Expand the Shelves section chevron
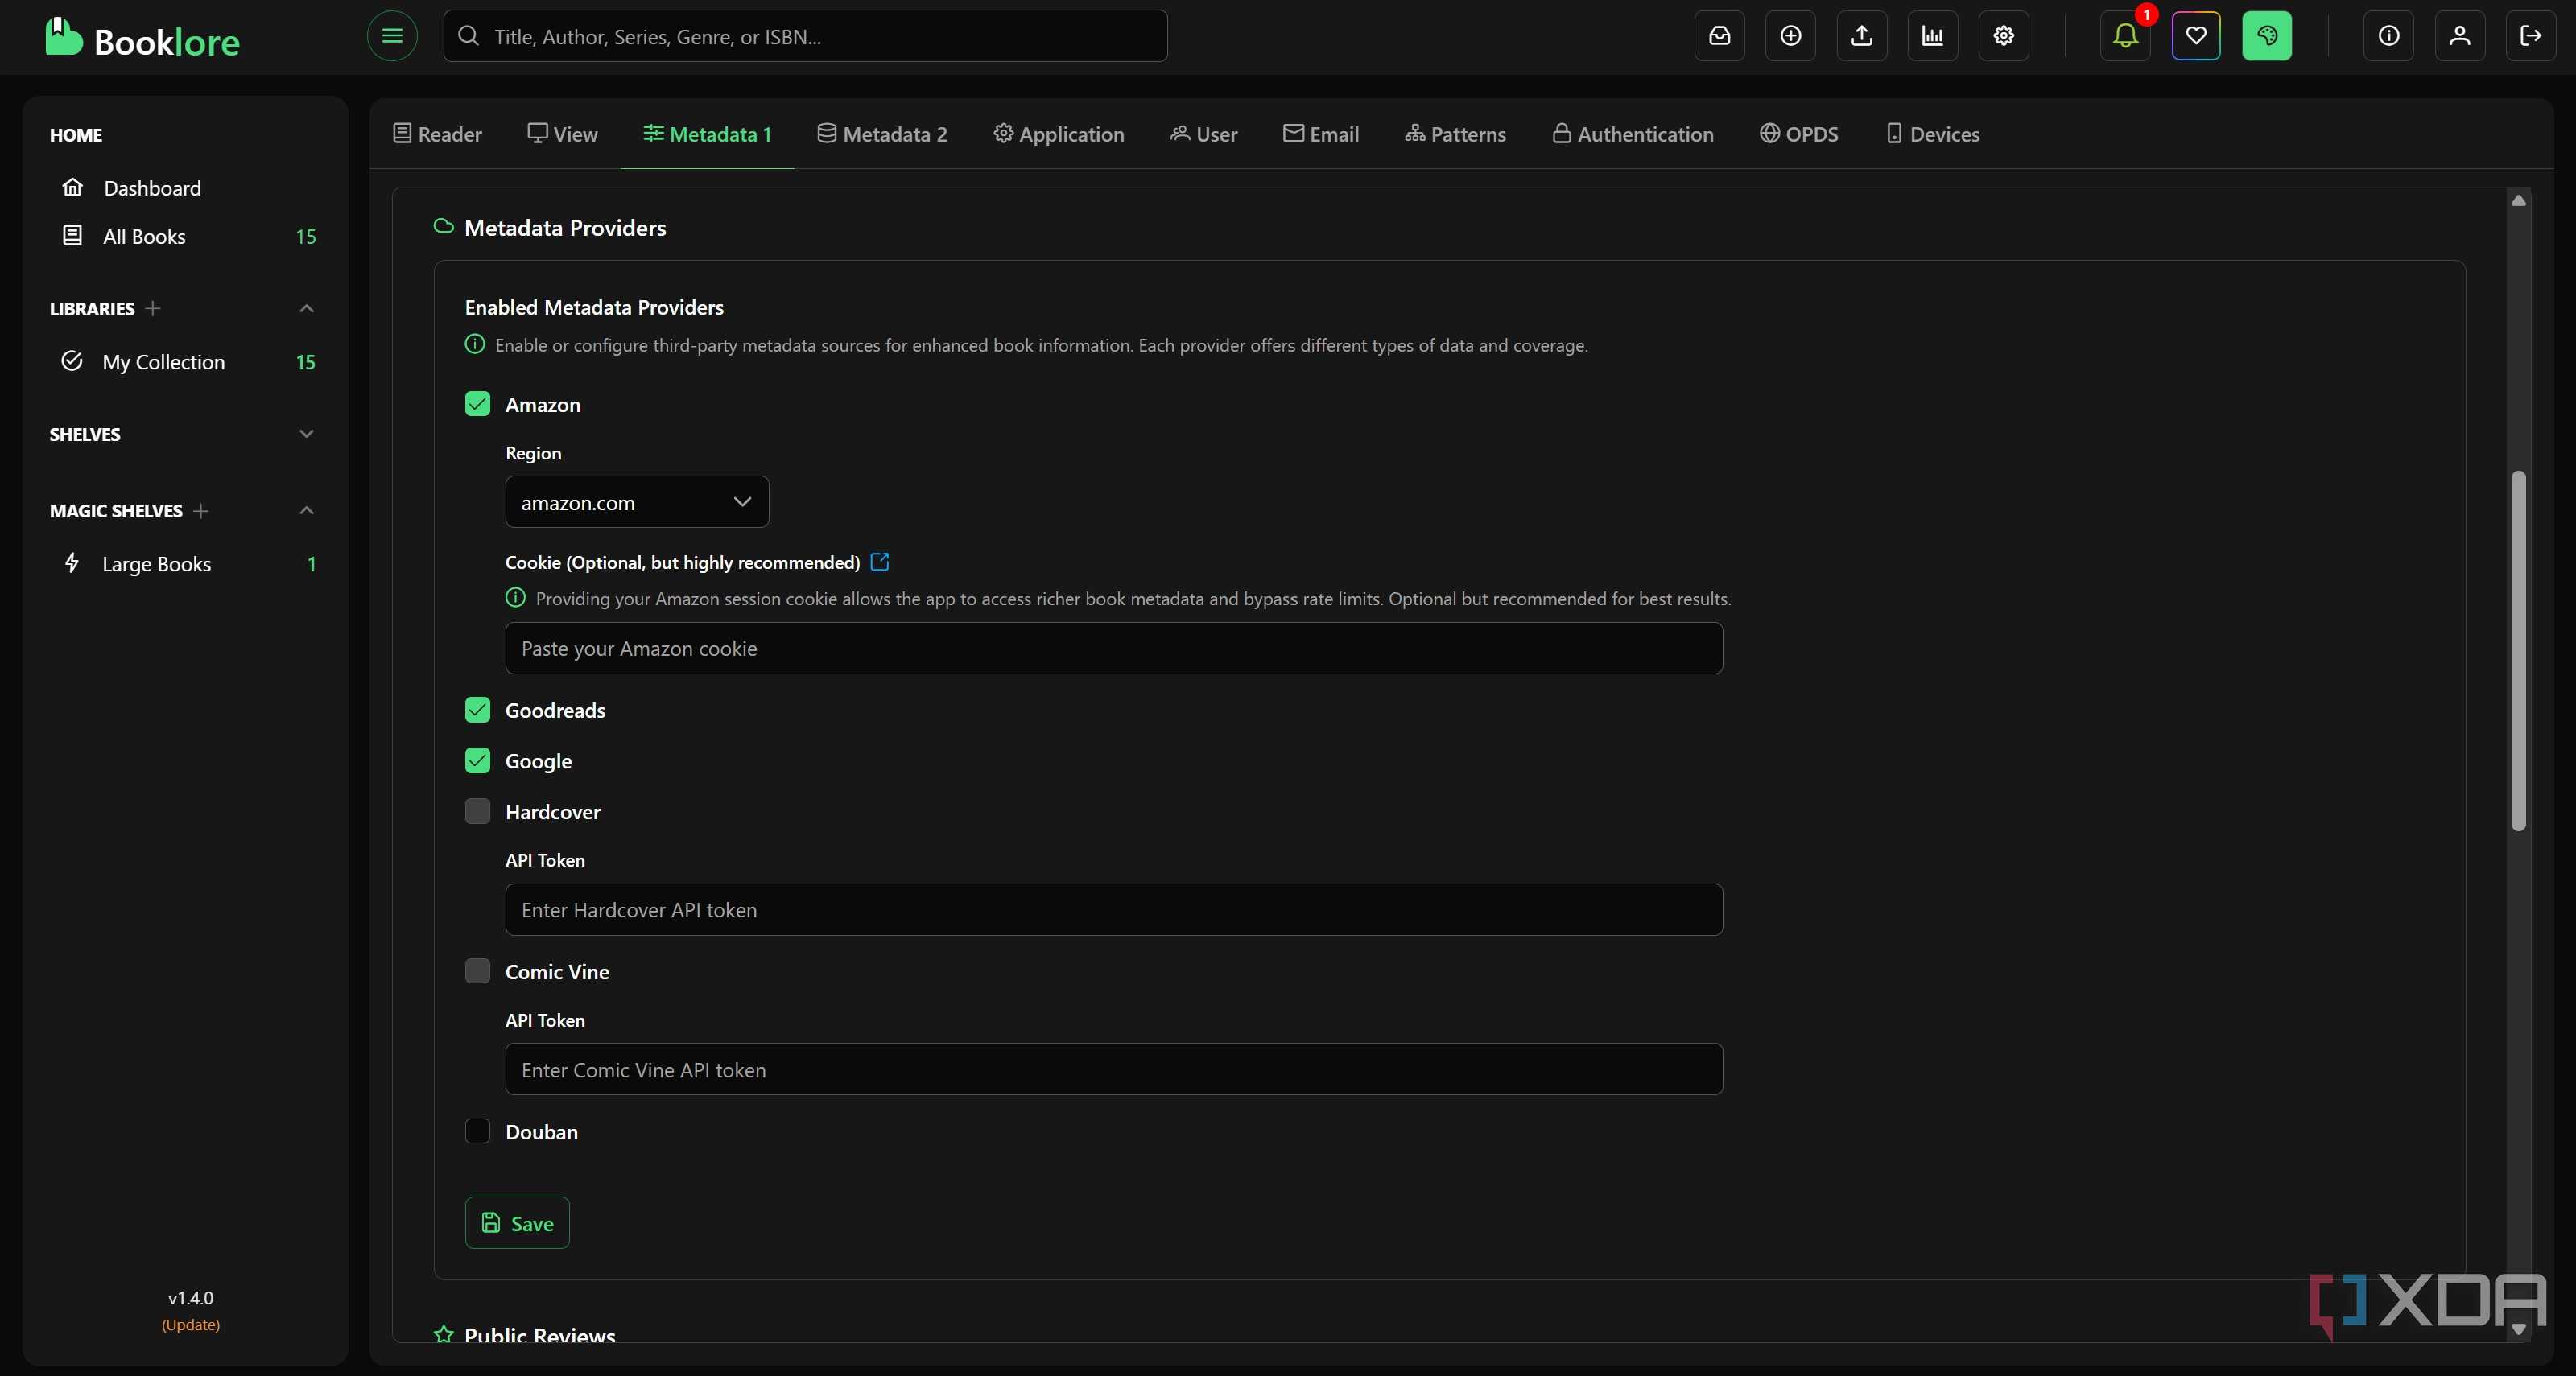The height and width of the screenshot is (1376, 2576). click(307, 434)
